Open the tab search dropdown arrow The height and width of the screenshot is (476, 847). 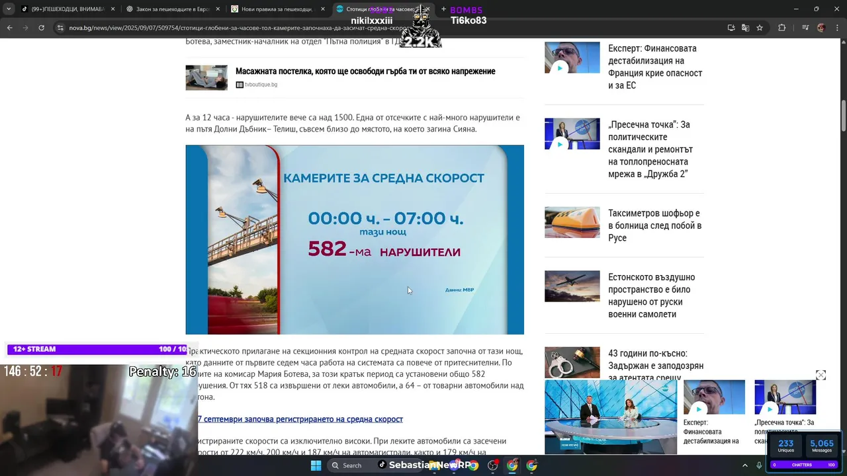[x=9, y=9]
